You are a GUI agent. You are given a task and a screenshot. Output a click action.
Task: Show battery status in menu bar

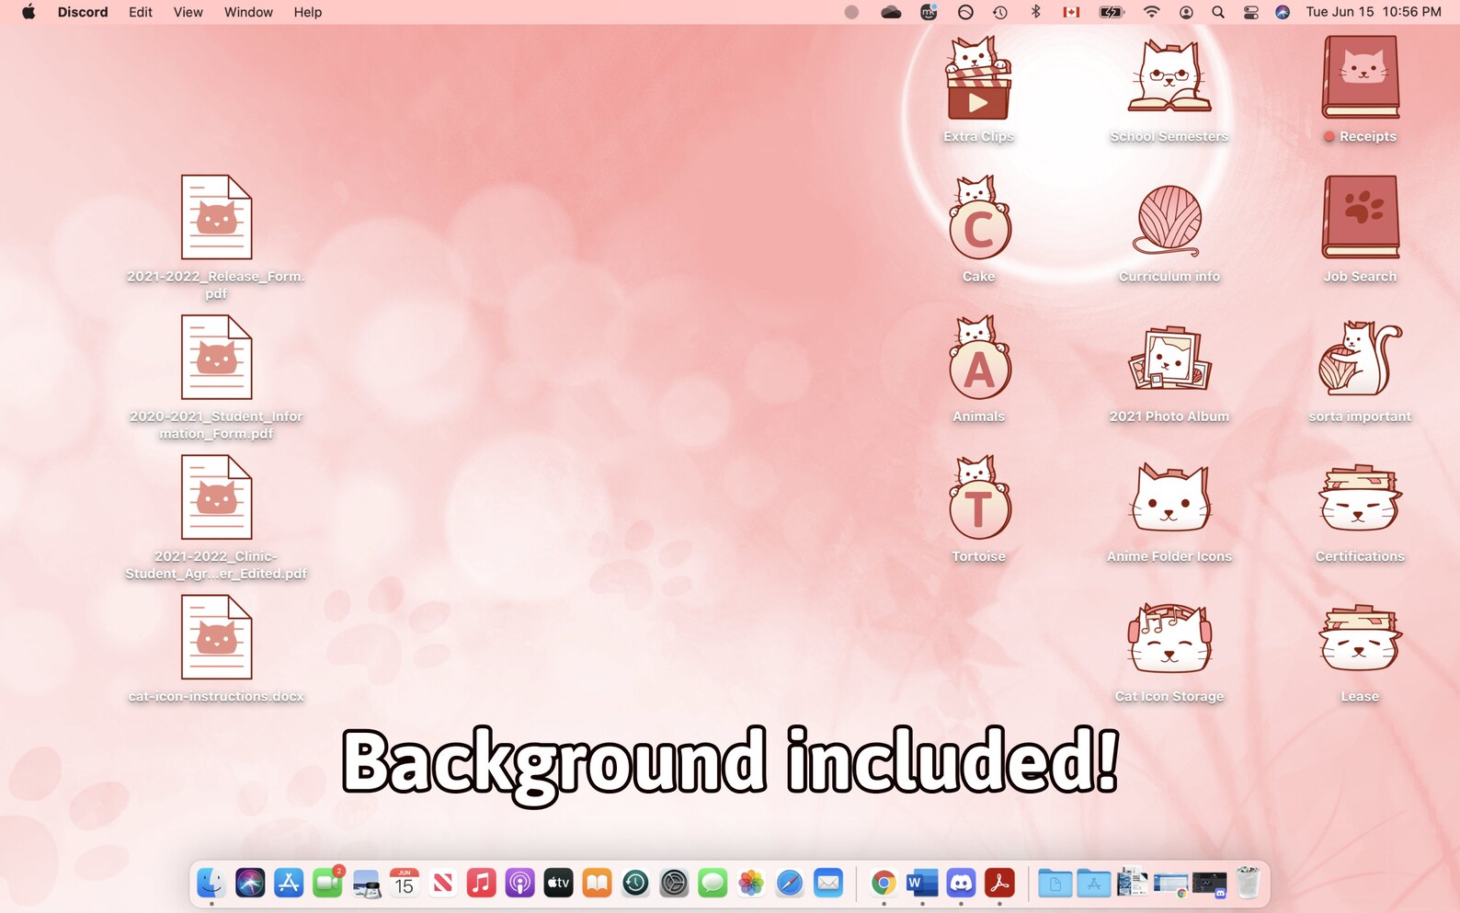pyautogui.click(x=1112, y=12)
